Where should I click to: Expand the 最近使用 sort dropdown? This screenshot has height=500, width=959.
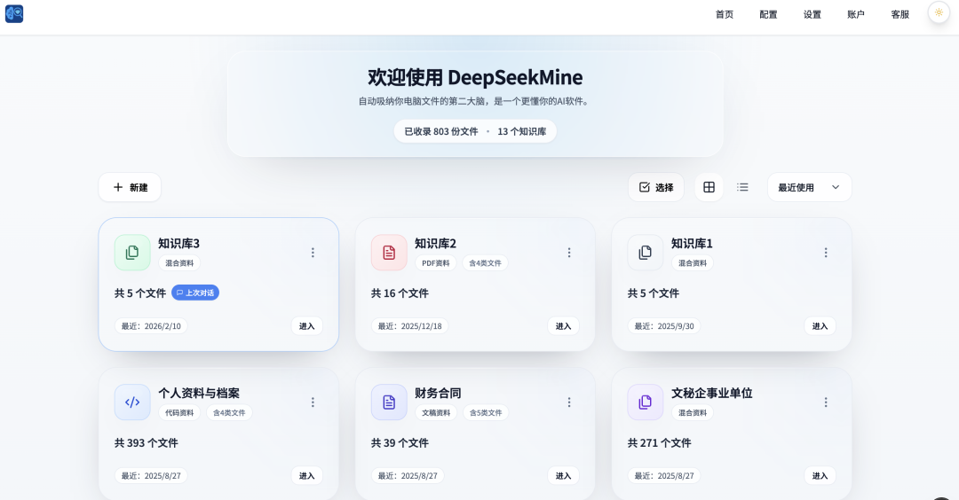[809, 187]
